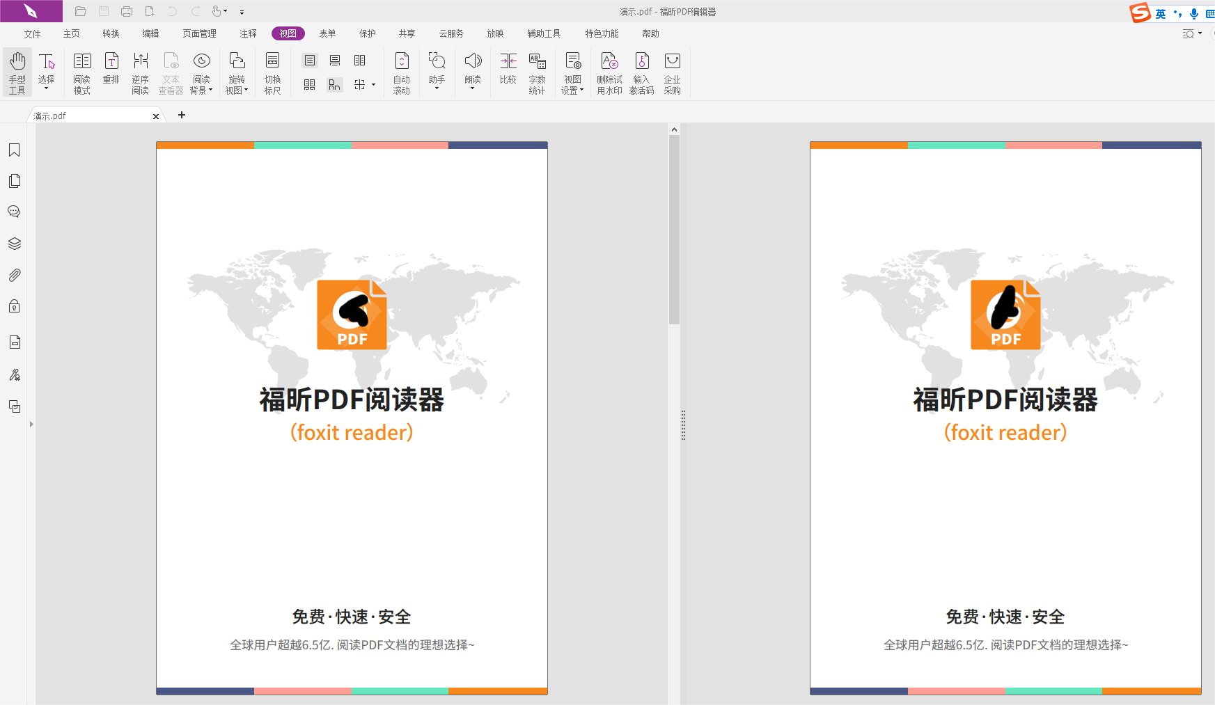The width and height of the screenshot is (1215, 705).
Task: Open the Bookmarks panel in the sidebar
Action: click(15, 150)
